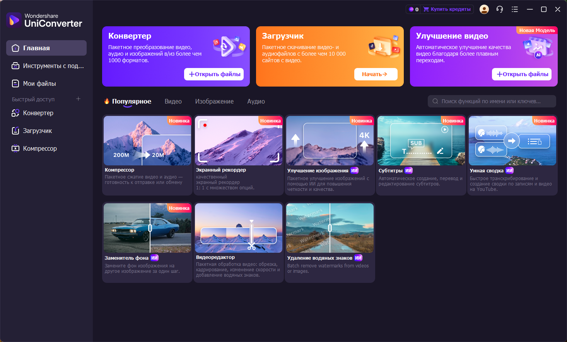Open Инструменты с поддержкой ИИ sidebar item
567x342 pixels.
click(x=53, y=66)
